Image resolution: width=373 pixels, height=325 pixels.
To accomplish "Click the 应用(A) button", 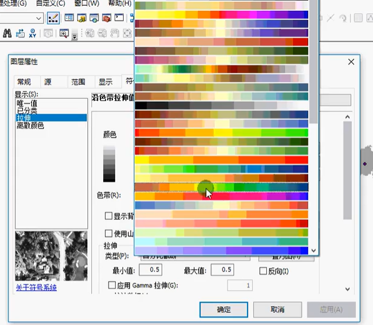I will click(331, 310).
